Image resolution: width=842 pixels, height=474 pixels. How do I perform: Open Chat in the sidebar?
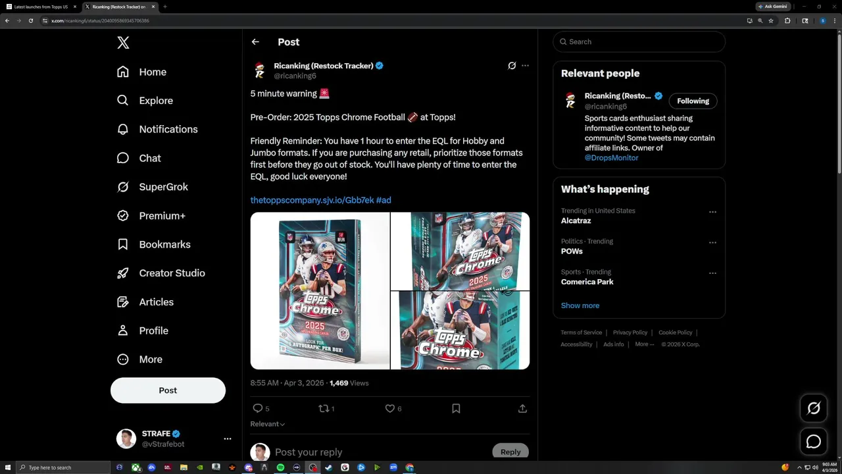click(x=139, y=158)
